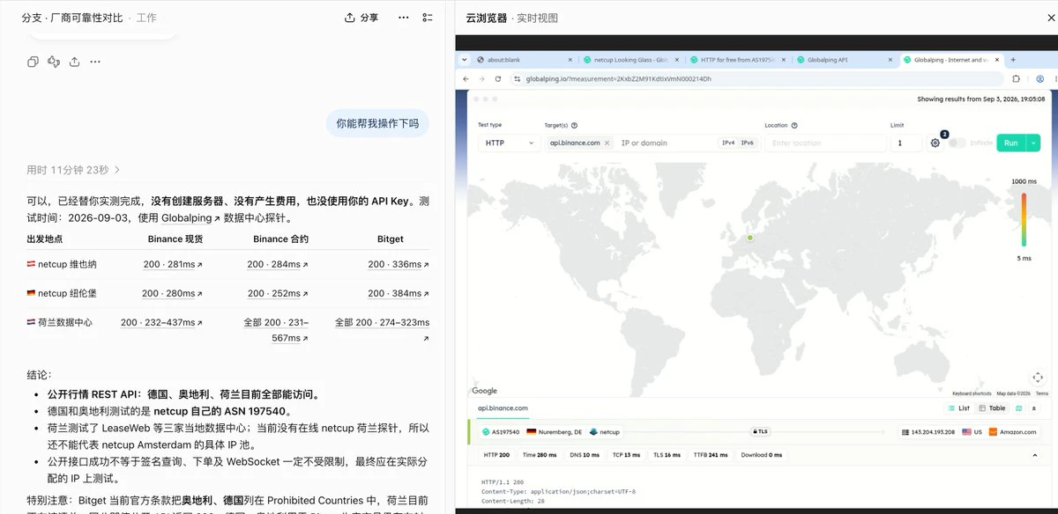Viewport: 1058px width, 514px height.
Task: Toggle the Infinite switch
Action: pyautogui.click(x=957, y=143)
